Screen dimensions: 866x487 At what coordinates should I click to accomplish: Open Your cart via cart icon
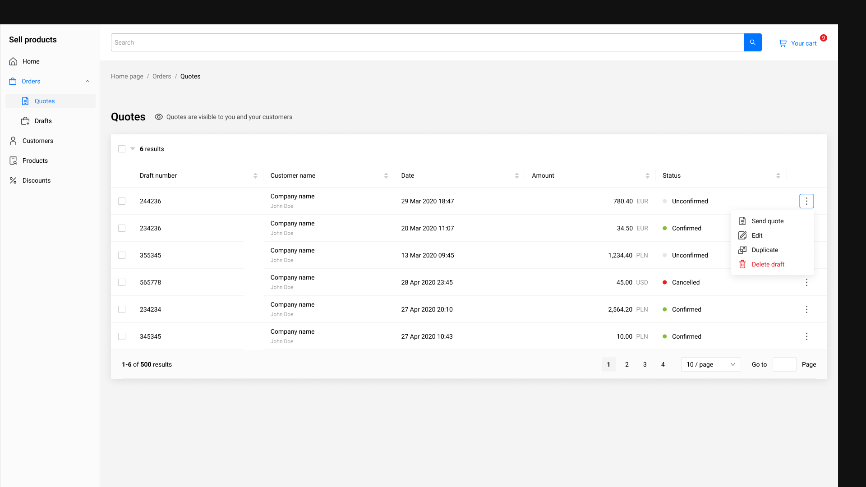tap(783, 43)
